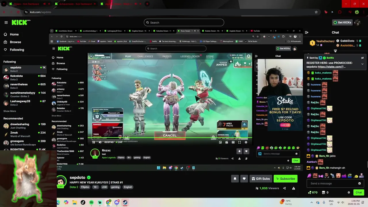Open a new browser tab

click(x=147, y=4)
